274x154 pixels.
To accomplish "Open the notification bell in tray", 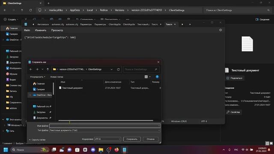I will pyautogui.click(x=269, y=150).
